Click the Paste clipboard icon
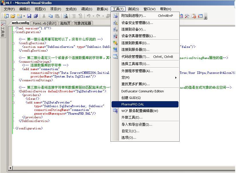Viewport: 236px width, 173px height. tap(57, 16)
